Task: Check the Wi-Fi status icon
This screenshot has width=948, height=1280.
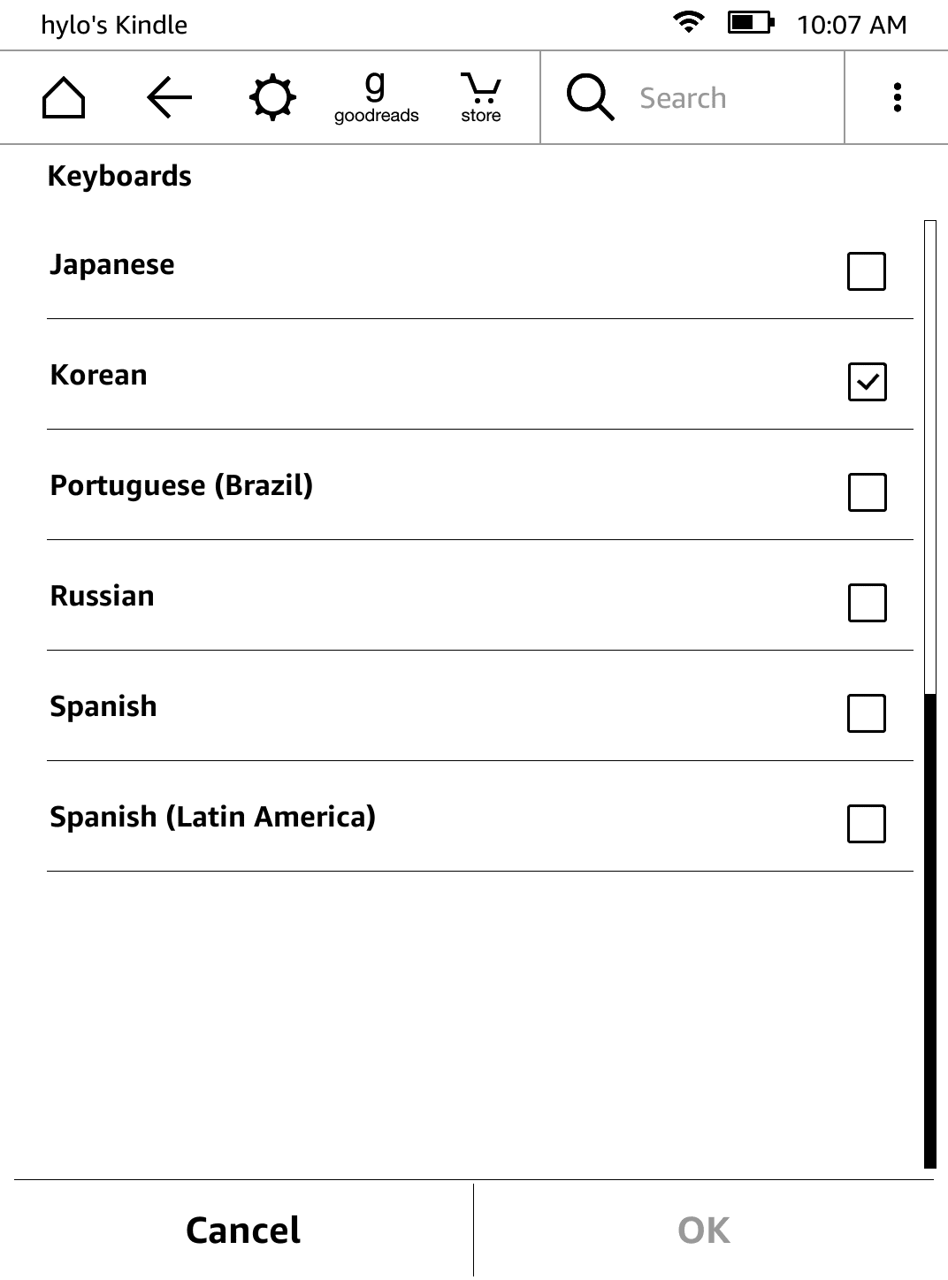Action: coord(688,23)
